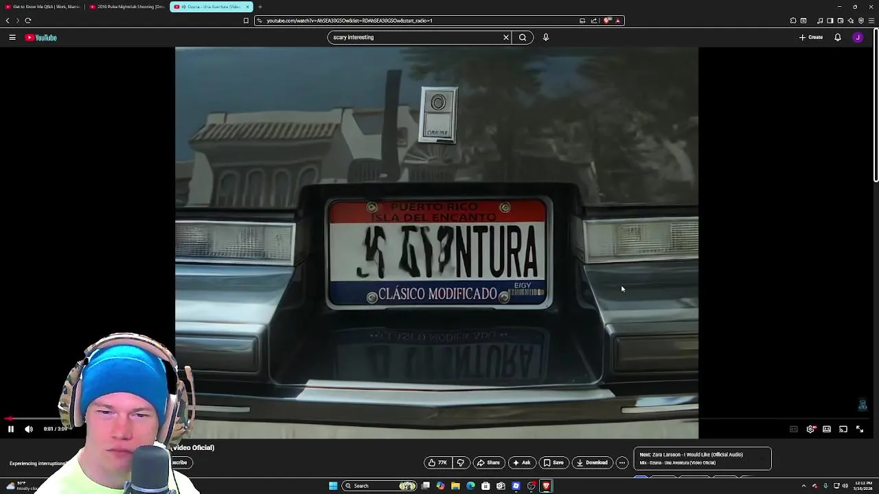Open the Brave Wallet icon in toolbar
Image resolution: width=879 pixels, height=494 pixels.
pyautogui.click(x=841, y=21)
